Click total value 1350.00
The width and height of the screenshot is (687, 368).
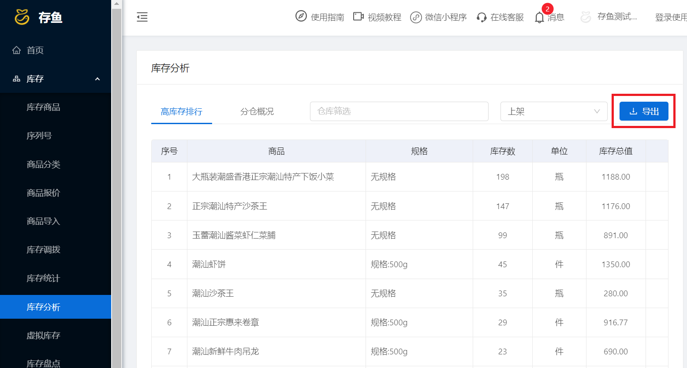616,264
